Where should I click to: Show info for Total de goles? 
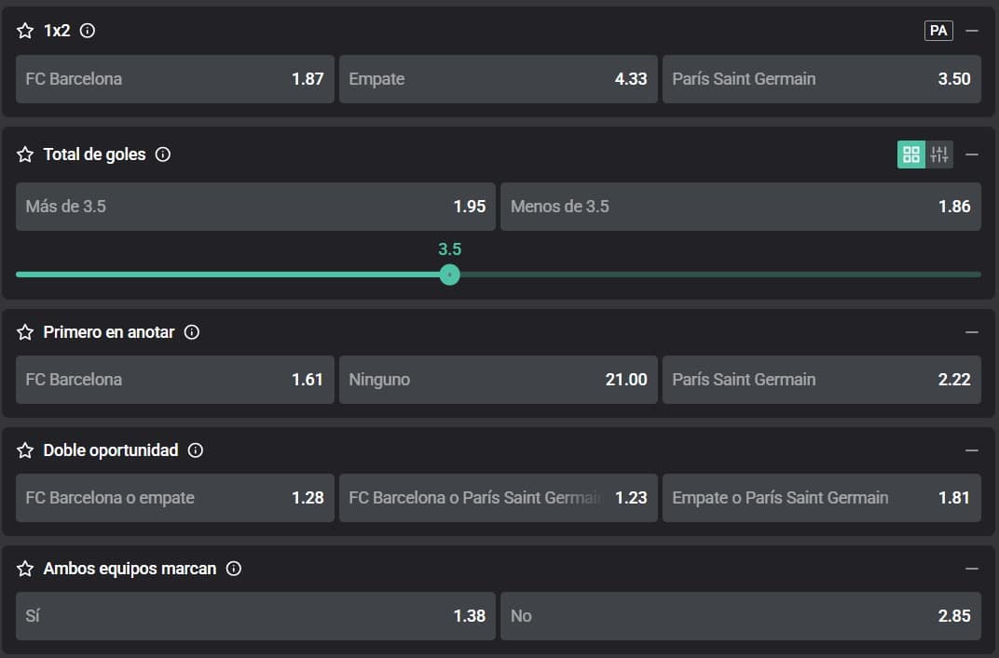pyautogui.click(x=163, y=154)
